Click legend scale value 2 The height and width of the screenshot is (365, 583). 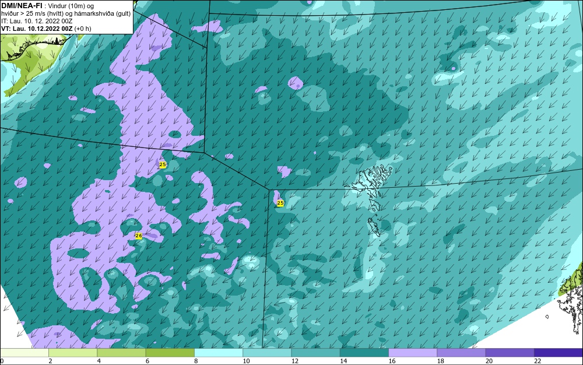(50, 361)
